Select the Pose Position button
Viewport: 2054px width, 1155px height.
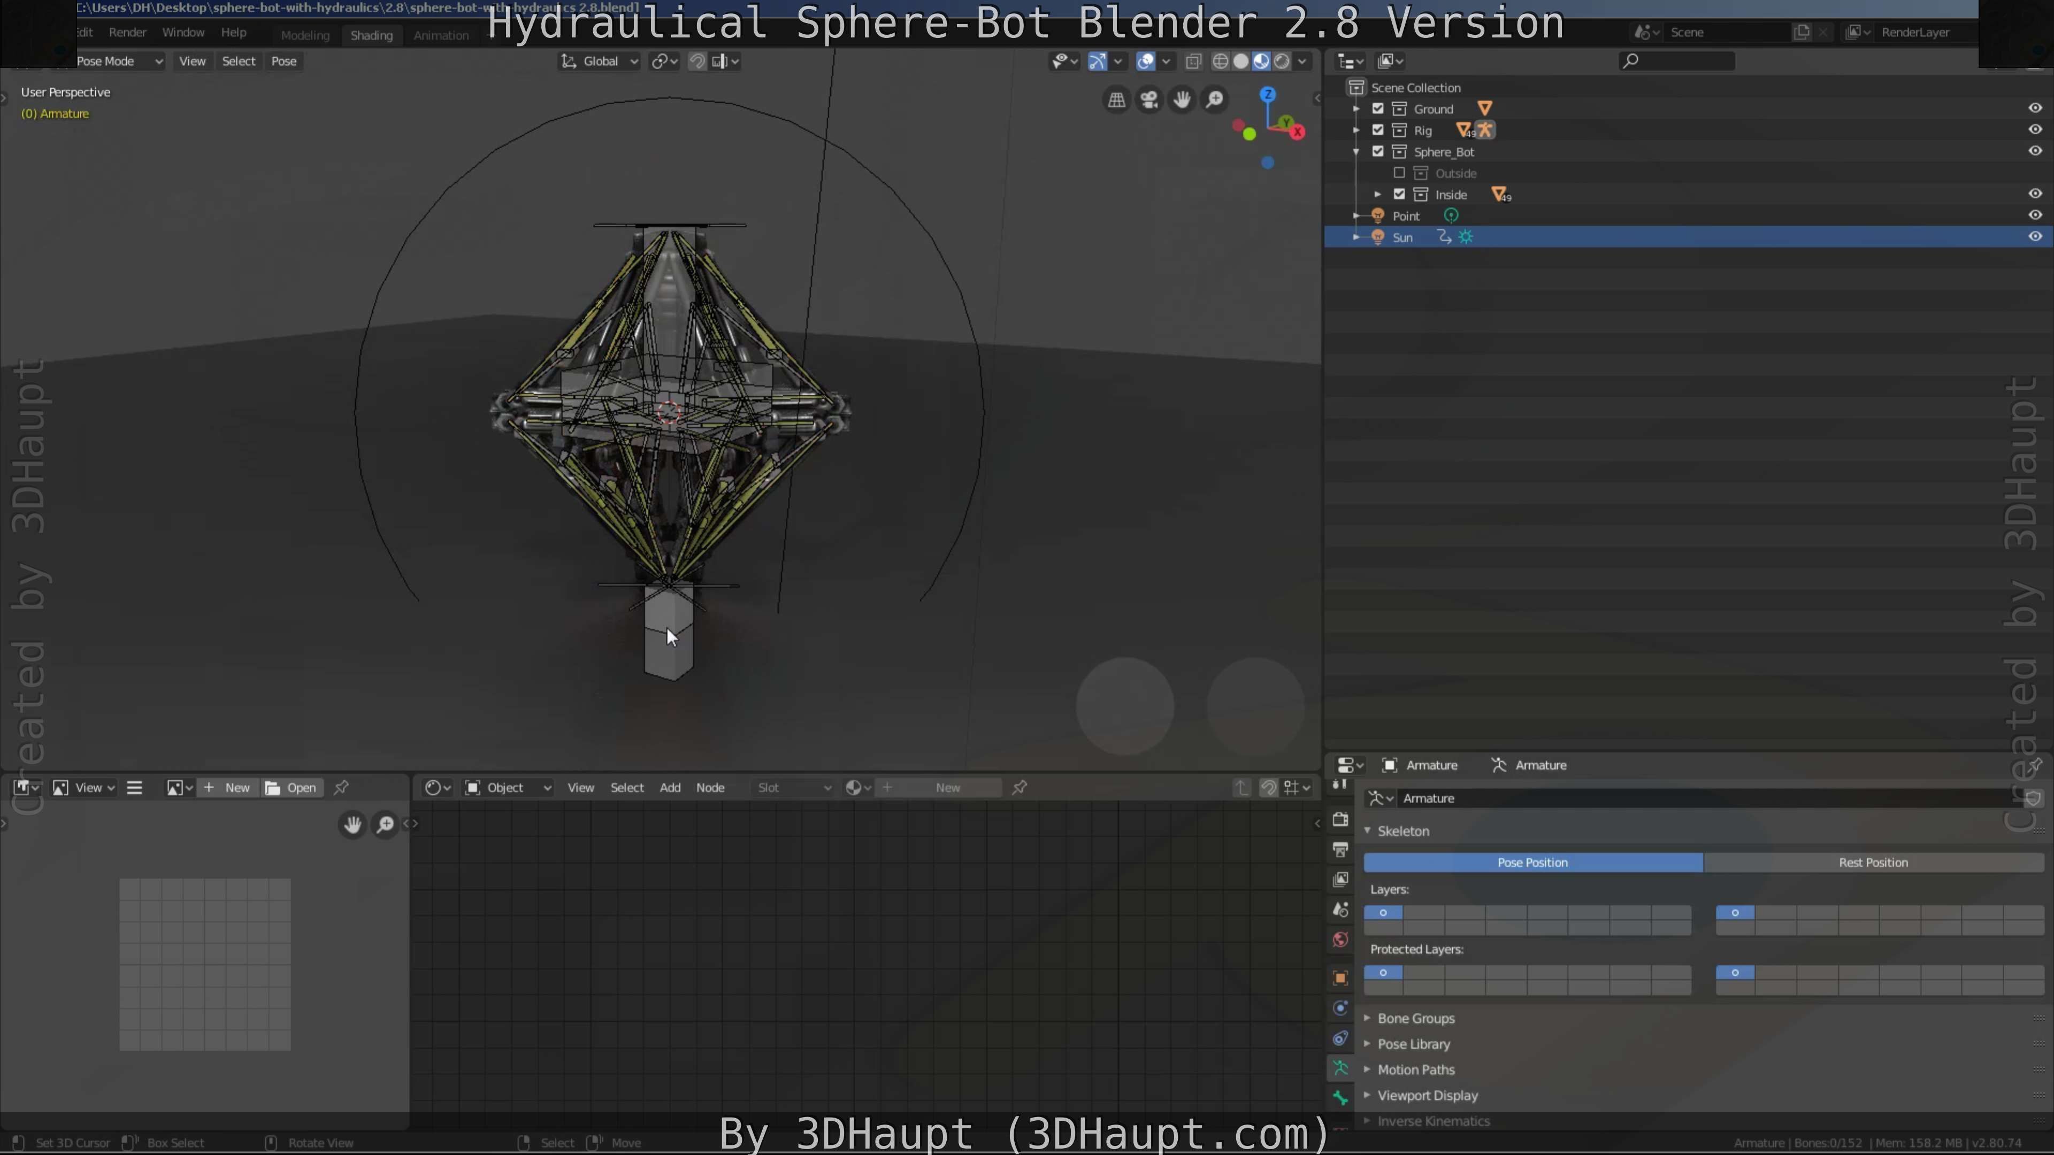click(1532, 863)
